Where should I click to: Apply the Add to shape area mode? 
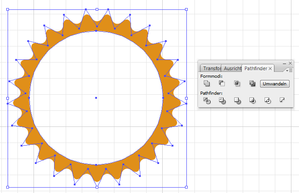[206, 84]
